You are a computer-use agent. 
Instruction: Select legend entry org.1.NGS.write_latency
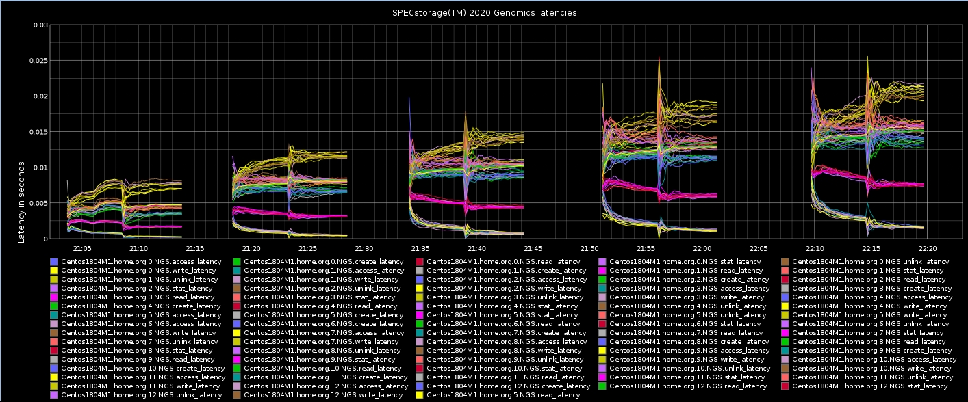(316, 280)
